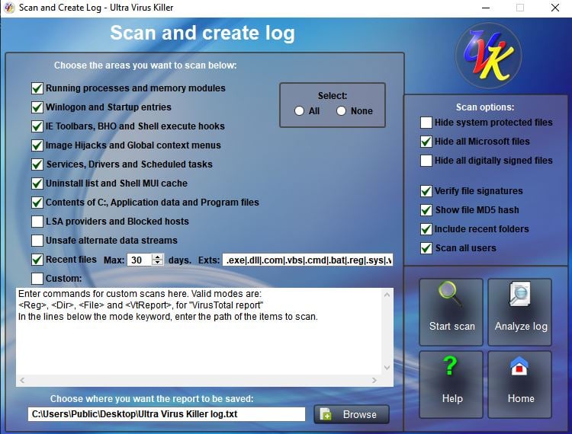The image size is (572, 434).
Task: Enable Hide system protected files
Action: coord(426,123)
